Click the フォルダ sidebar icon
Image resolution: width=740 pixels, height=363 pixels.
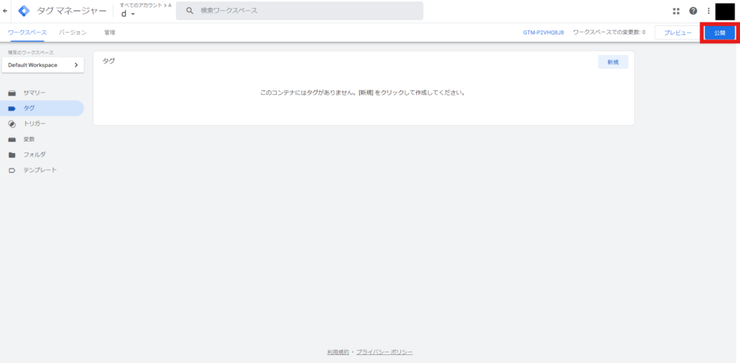pyautogui.click(x=12, y=155)
